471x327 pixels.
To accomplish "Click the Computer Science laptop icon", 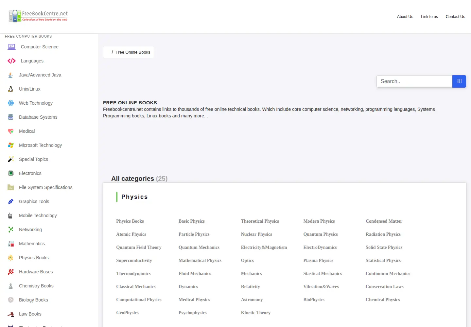I will click(11, 47).
